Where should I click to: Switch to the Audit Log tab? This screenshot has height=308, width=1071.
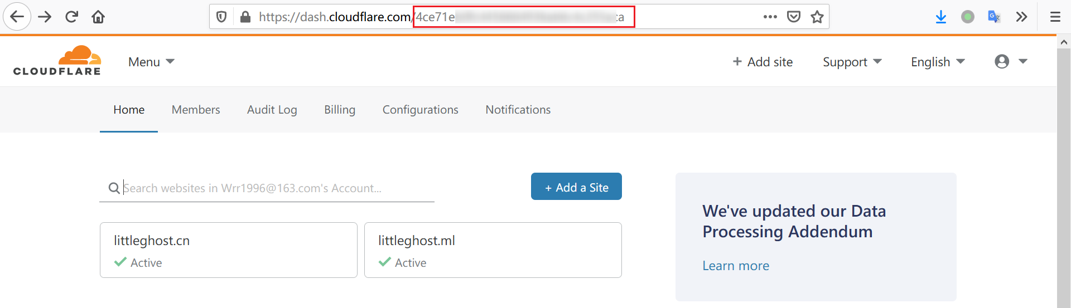pyautogui.click(x=272, y=110)
